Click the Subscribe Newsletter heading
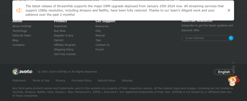247x101 pixels. click(x=197, y=21)
